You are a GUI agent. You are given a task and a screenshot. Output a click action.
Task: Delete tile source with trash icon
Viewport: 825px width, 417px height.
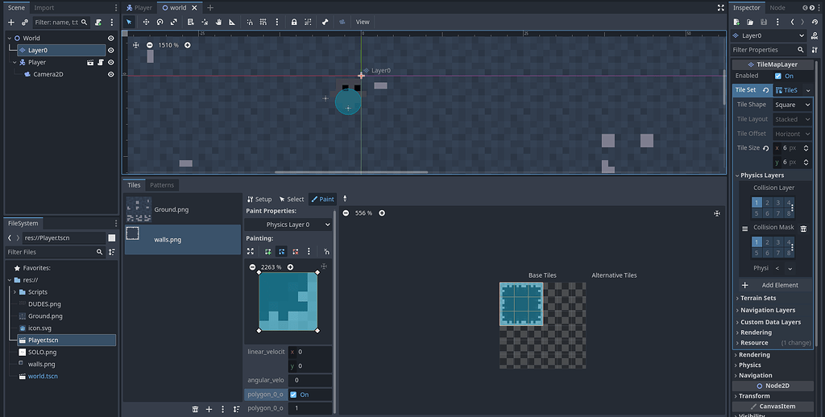click(x=195, y=409)
